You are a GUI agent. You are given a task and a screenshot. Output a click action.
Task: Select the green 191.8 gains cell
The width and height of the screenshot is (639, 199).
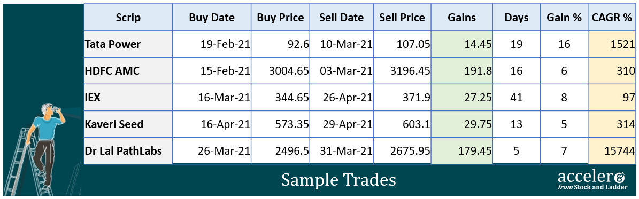point(461,71)
